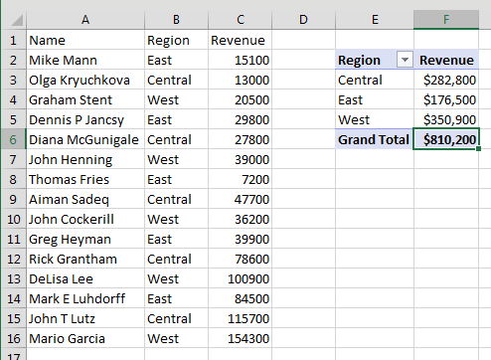Viewport: 491px width, 360px height.
Task: Click revenue value 154300
Action: click(x=241, y=338)
